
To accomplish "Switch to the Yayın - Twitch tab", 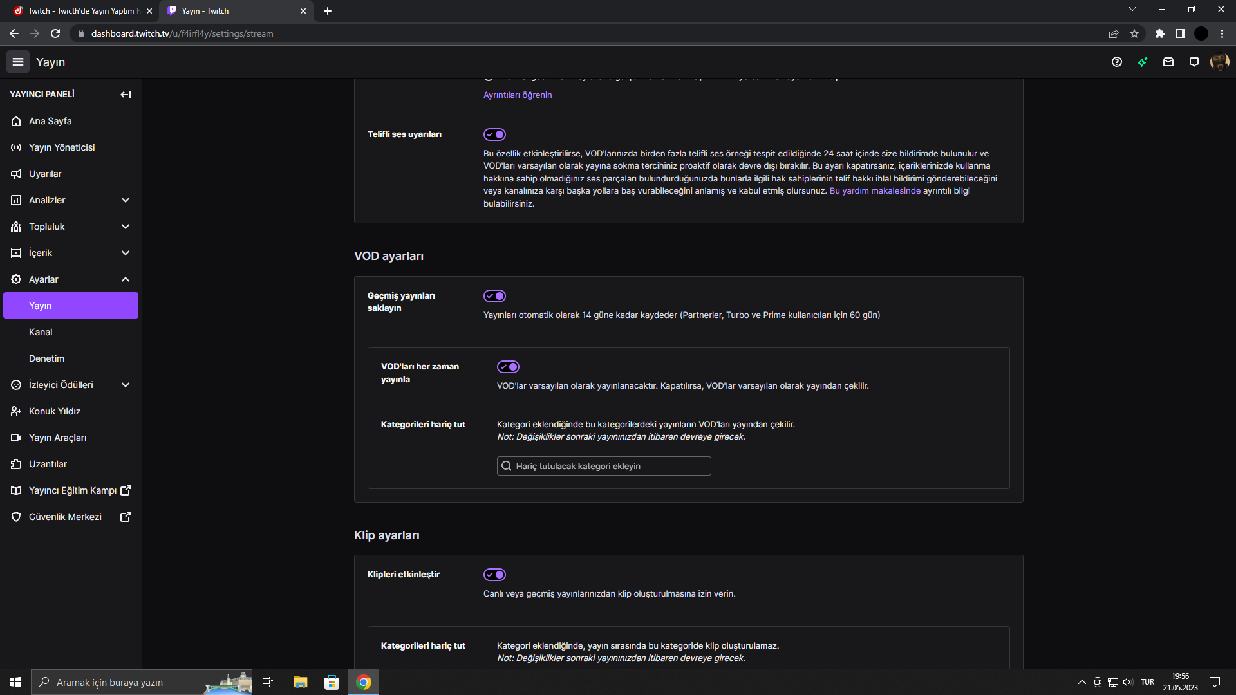I will (x=237, y=11).
